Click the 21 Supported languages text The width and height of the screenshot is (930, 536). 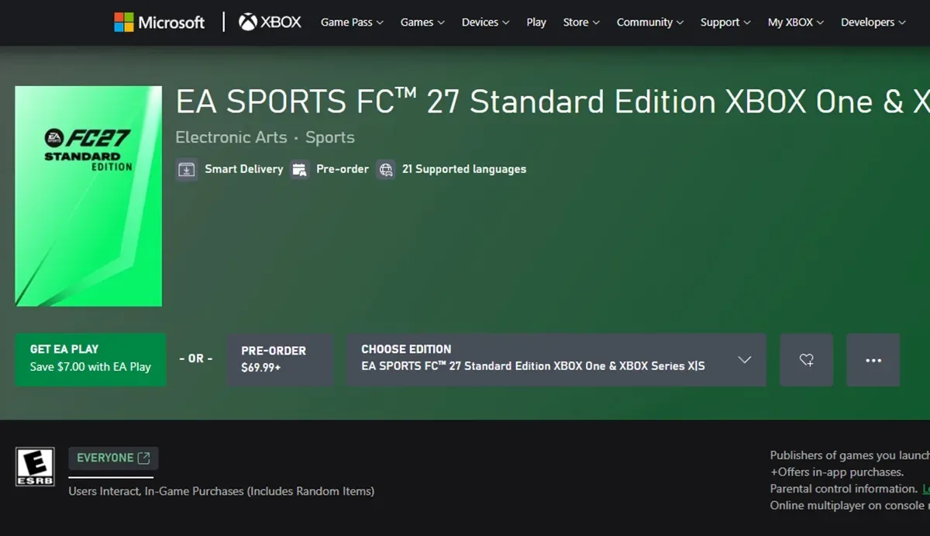click(x=464, y=169)
